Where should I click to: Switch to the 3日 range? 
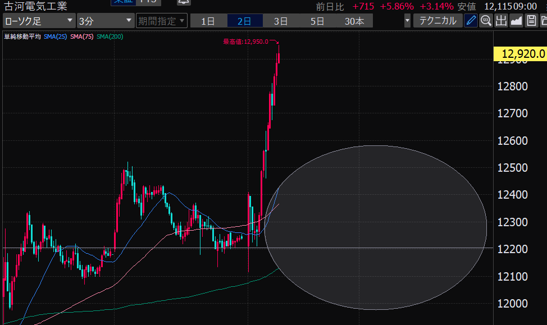click(281, 21)
